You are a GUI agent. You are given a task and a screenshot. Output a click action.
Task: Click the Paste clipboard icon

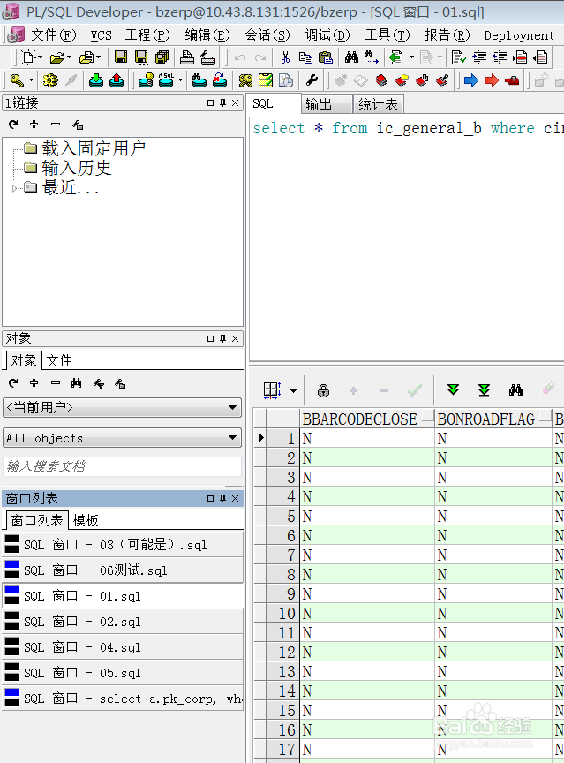pos(326,57)
